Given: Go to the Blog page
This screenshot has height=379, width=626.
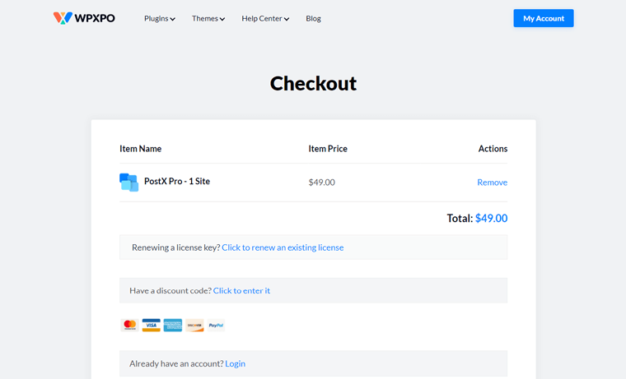Looking at the screenshot, I should click(x=313, y=18).
